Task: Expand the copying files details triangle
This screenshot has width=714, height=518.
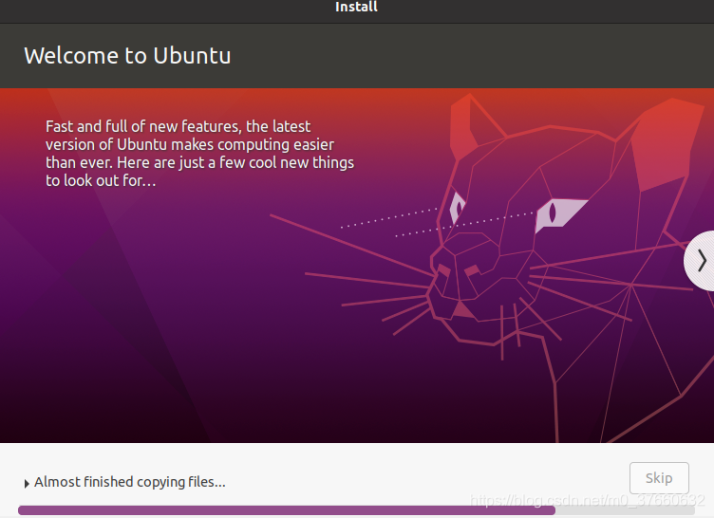Action: click(27, 484)
